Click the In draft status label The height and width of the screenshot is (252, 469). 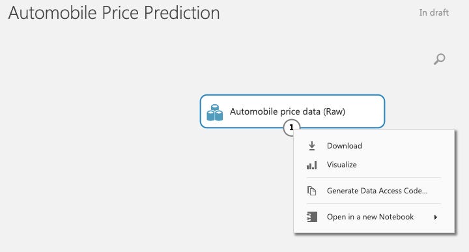click(x=434, y=12)
